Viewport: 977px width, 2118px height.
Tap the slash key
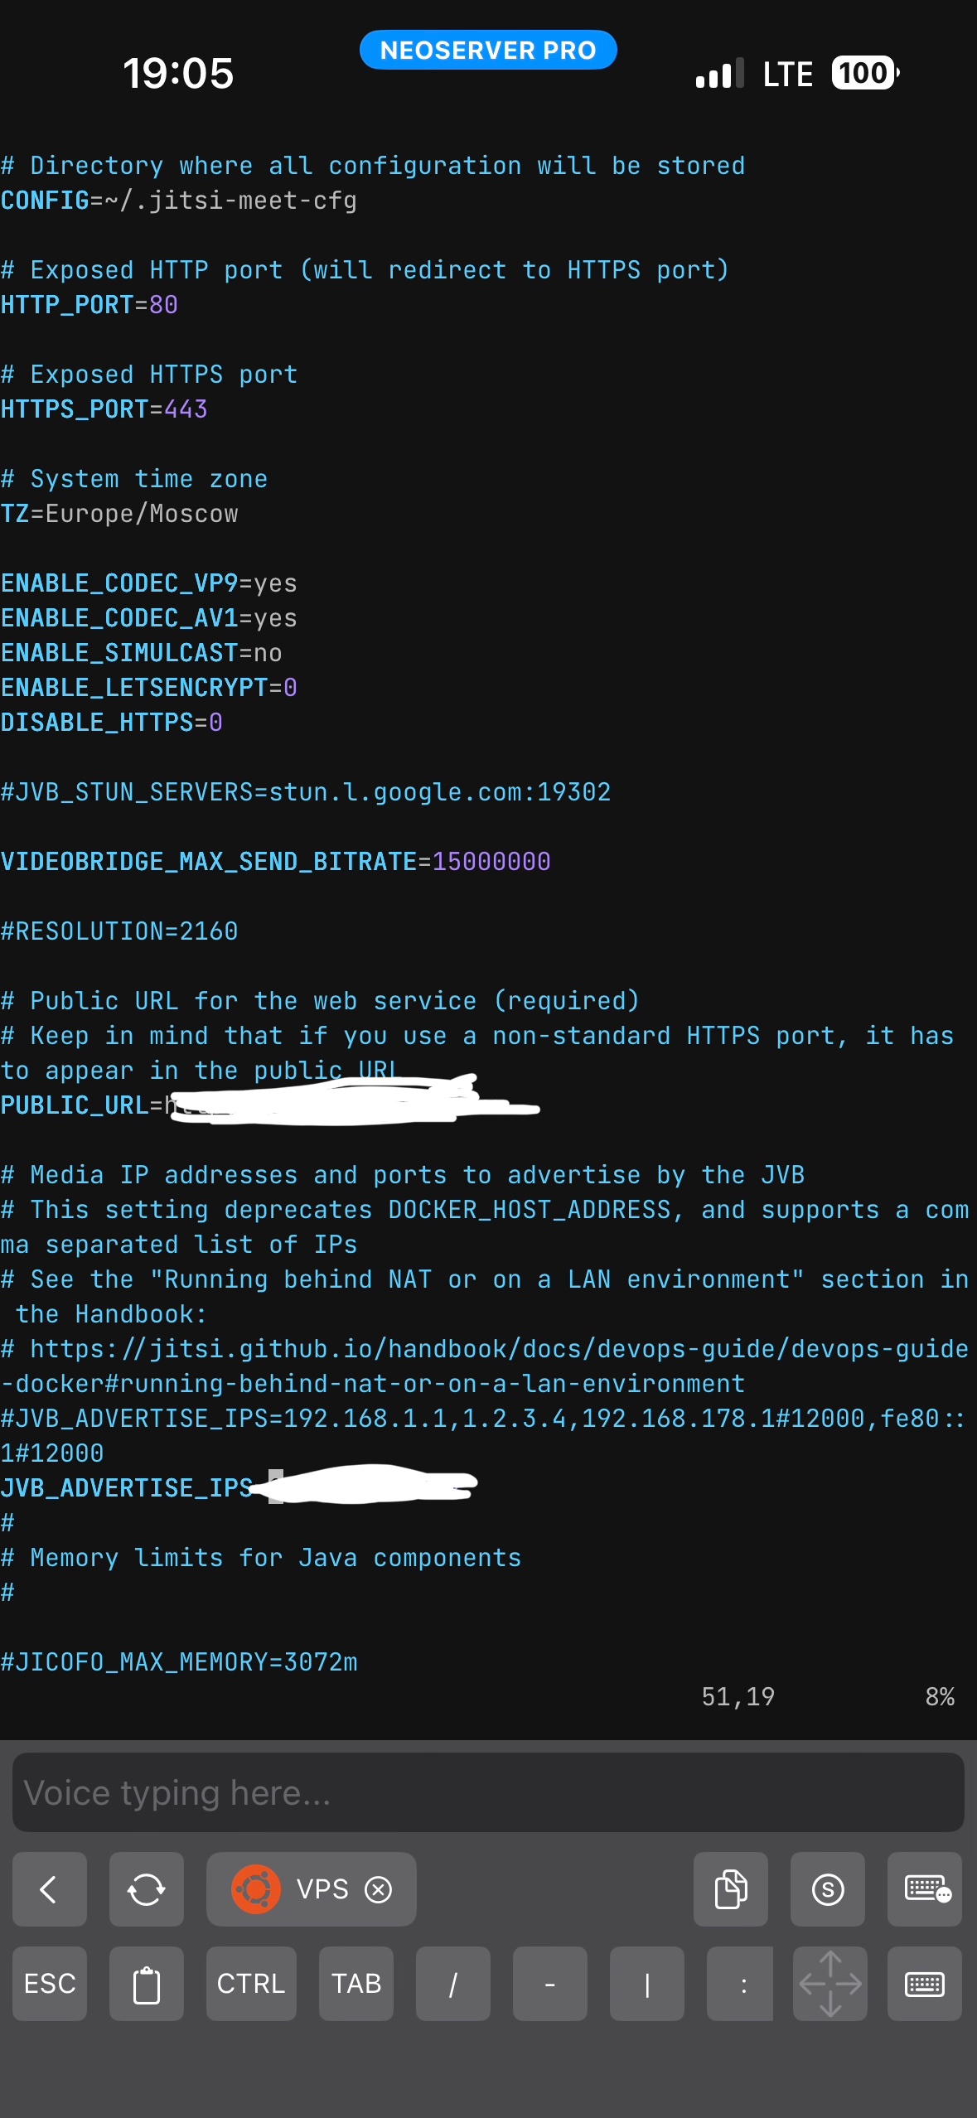pos(453,1984)
